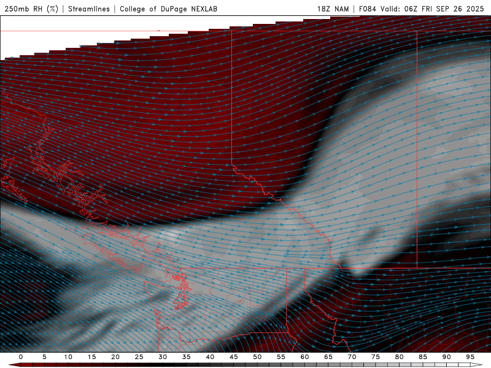The height and width of the screenshot is (368, 491).
Task: Click "Valid: 06Z FRI SEP 26 2025" text
Action: pyautogui.click(x=432, y=9)
